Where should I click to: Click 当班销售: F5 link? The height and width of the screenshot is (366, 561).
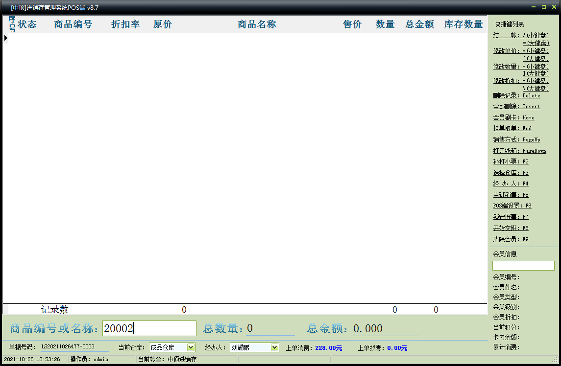pos(511,195)
